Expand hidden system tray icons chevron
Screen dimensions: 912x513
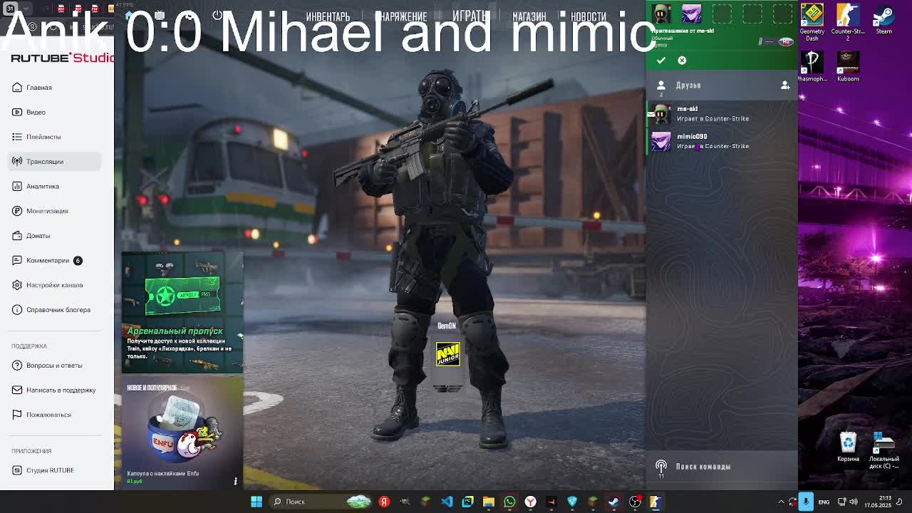coord(781,502)
